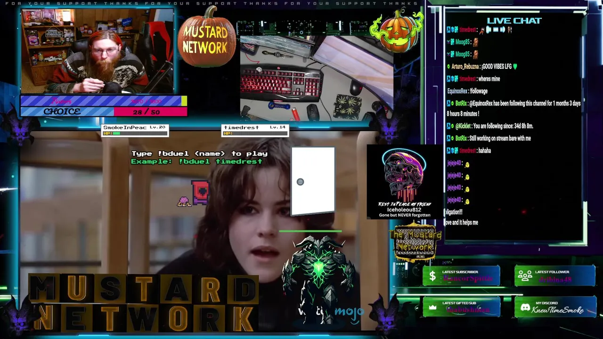This screenshot has width=603, height=339.
Task: Click 'Example: !bduel timedrest' text
Action: click(x=196, y=161)
